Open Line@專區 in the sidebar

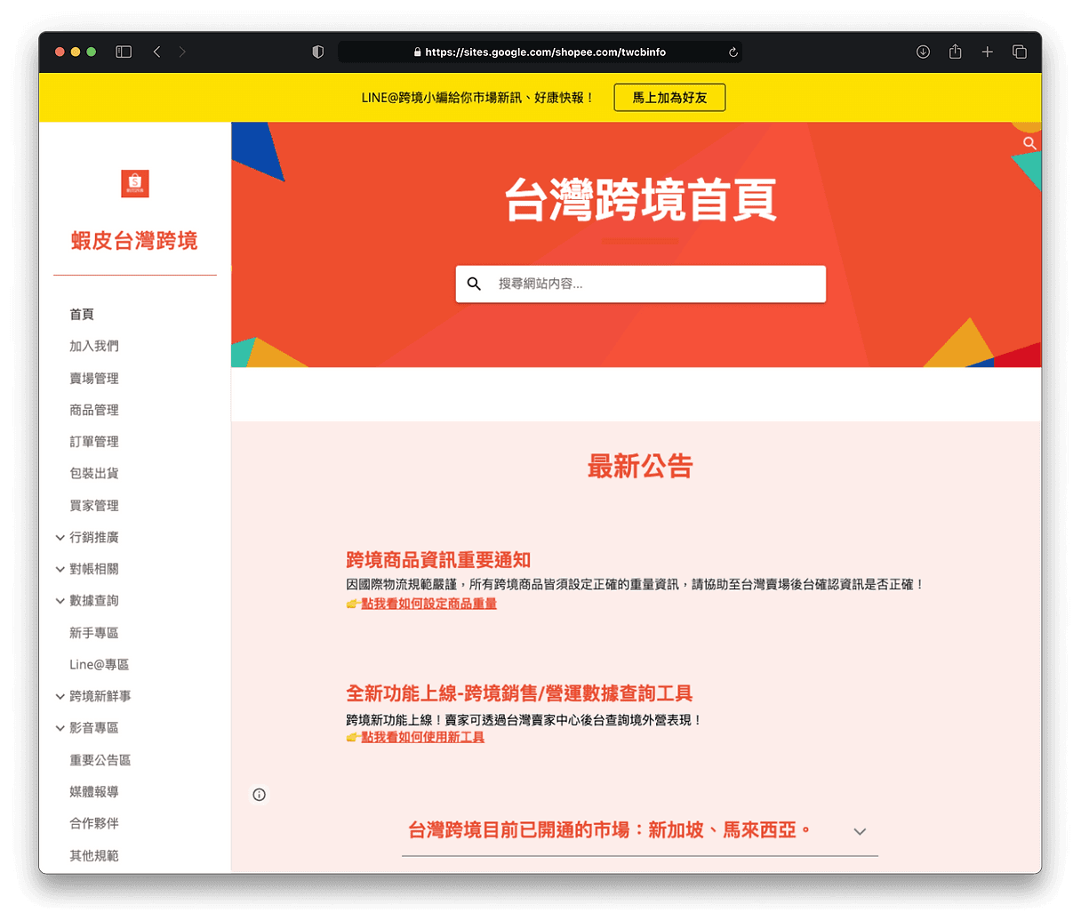[100, 664]
